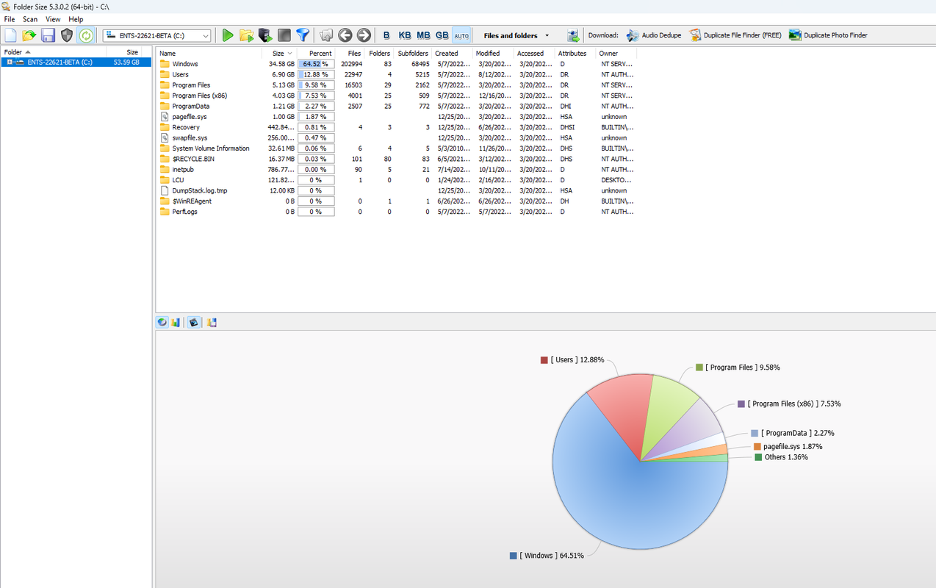Stop scanning with the gray square icon

tap(284, 35)
